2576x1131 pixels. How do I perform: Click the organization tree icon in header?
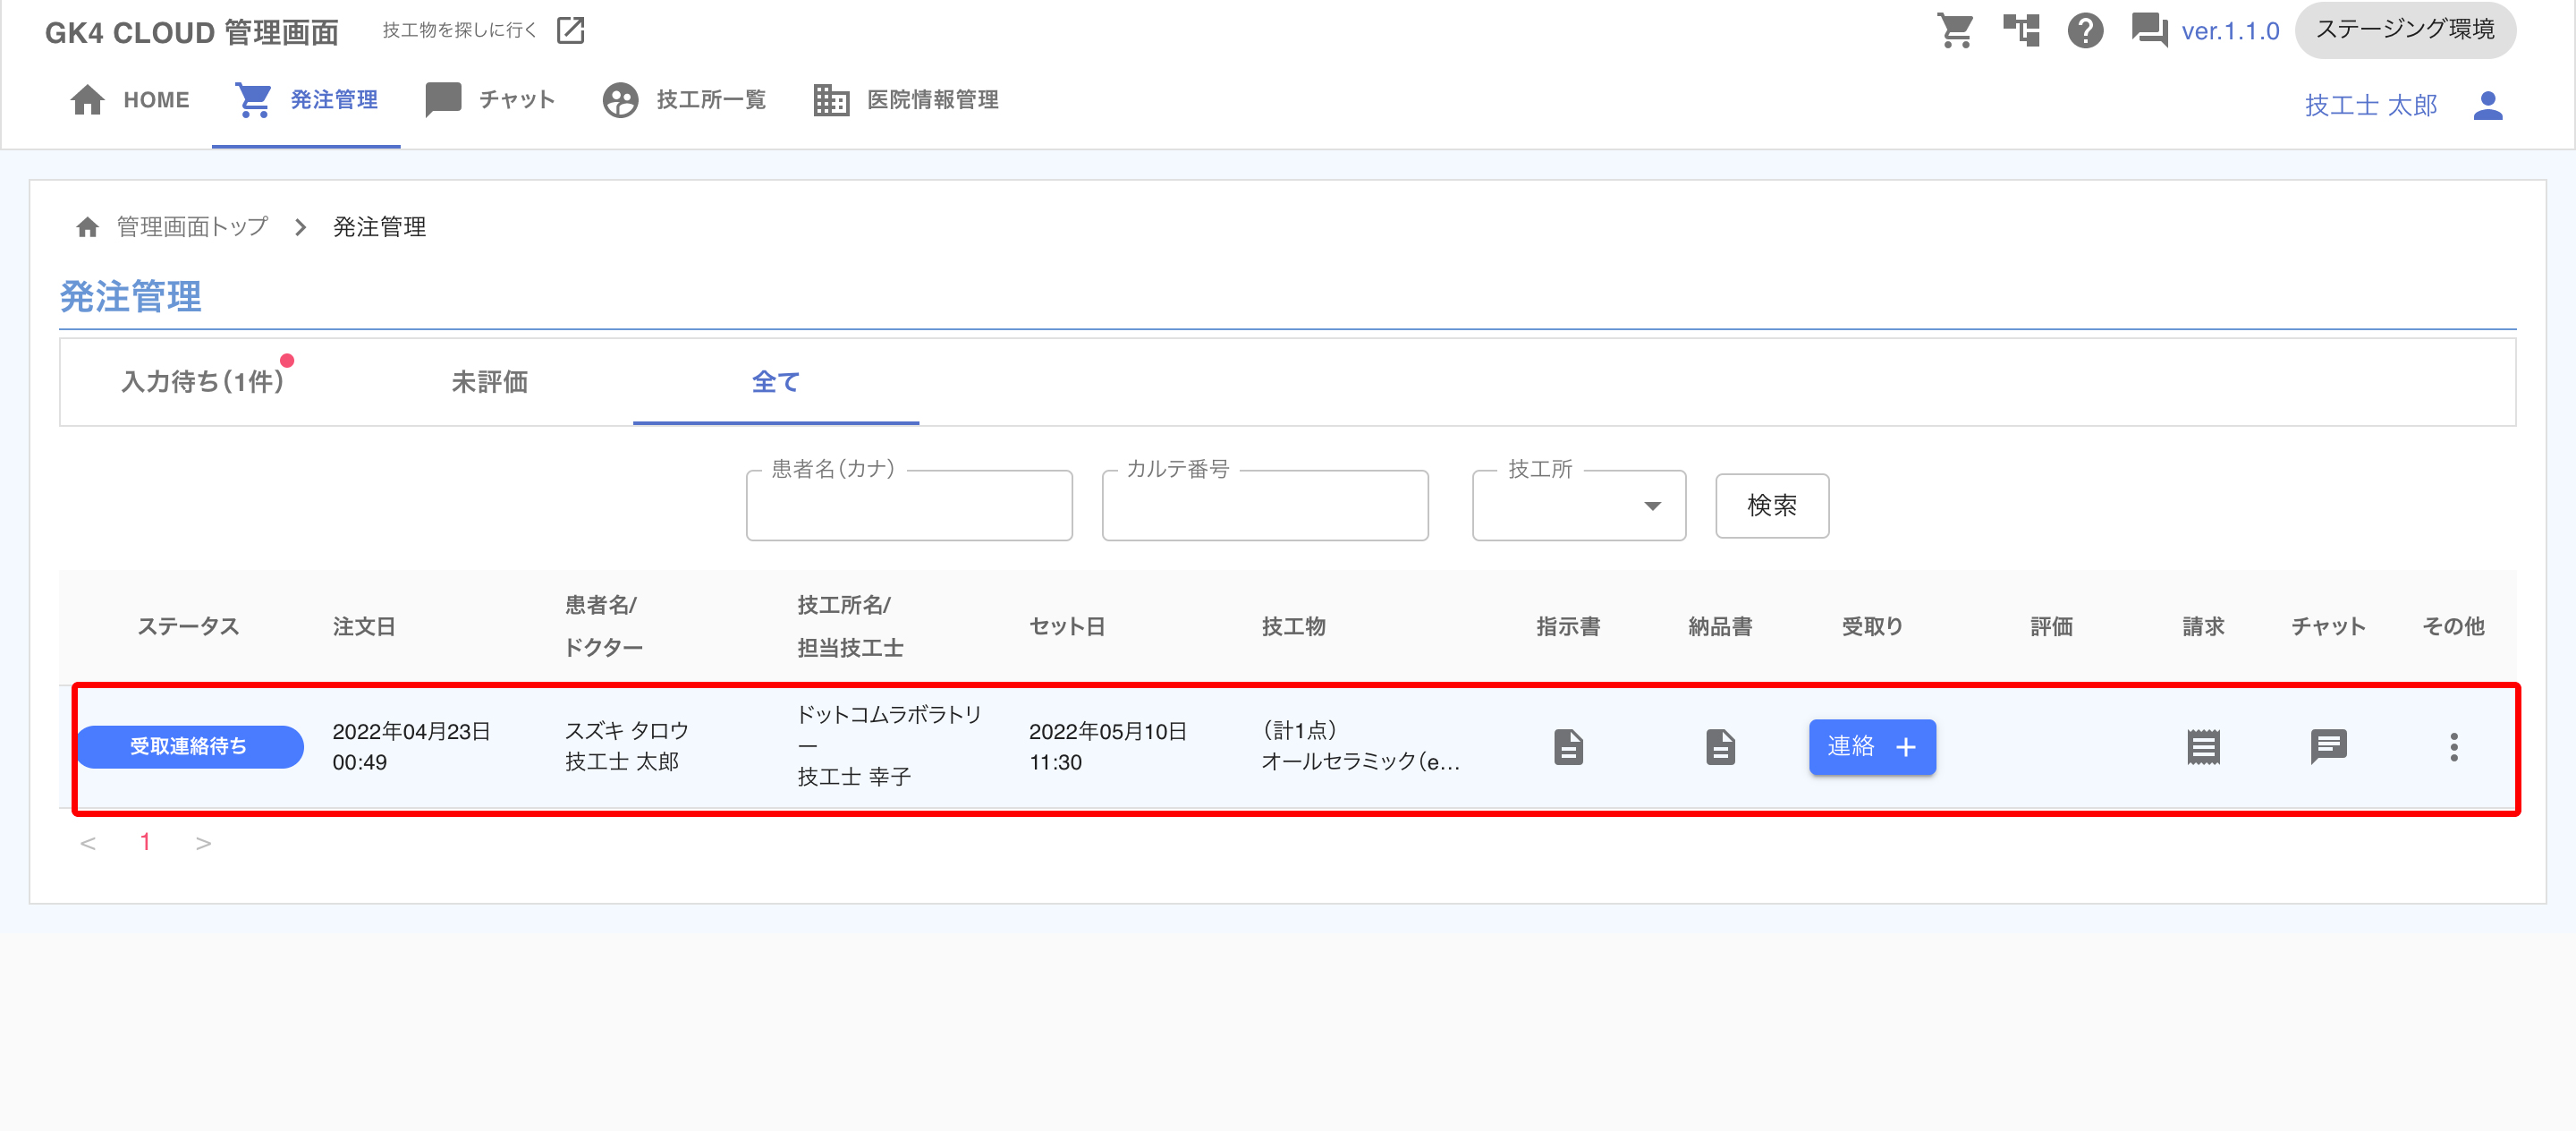[2021, 30]
